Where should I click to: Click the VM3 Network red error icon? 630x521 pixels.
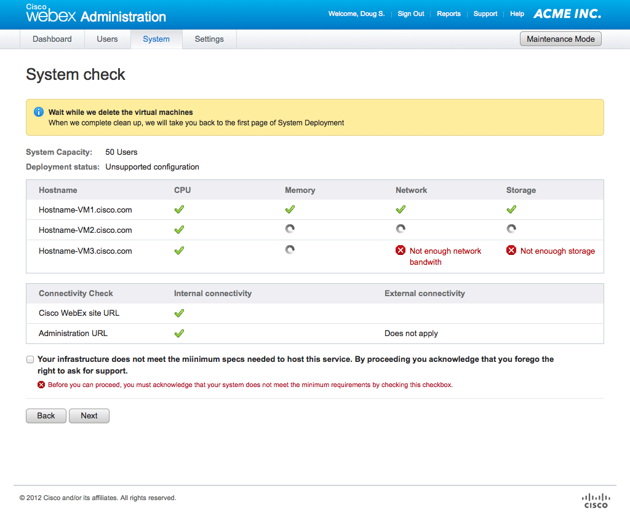tap(401, 251)
